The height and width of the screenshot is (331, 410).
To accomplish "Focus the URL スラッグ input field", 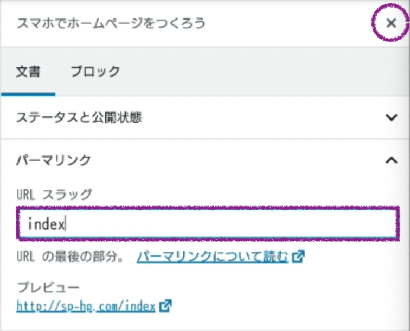I will coord(206,223).
